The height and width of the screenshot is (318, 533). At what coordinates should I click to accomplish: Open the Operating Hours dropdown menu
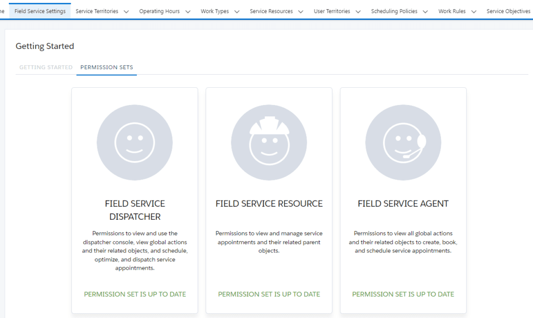pyautogui.click(x=188, y=11)
